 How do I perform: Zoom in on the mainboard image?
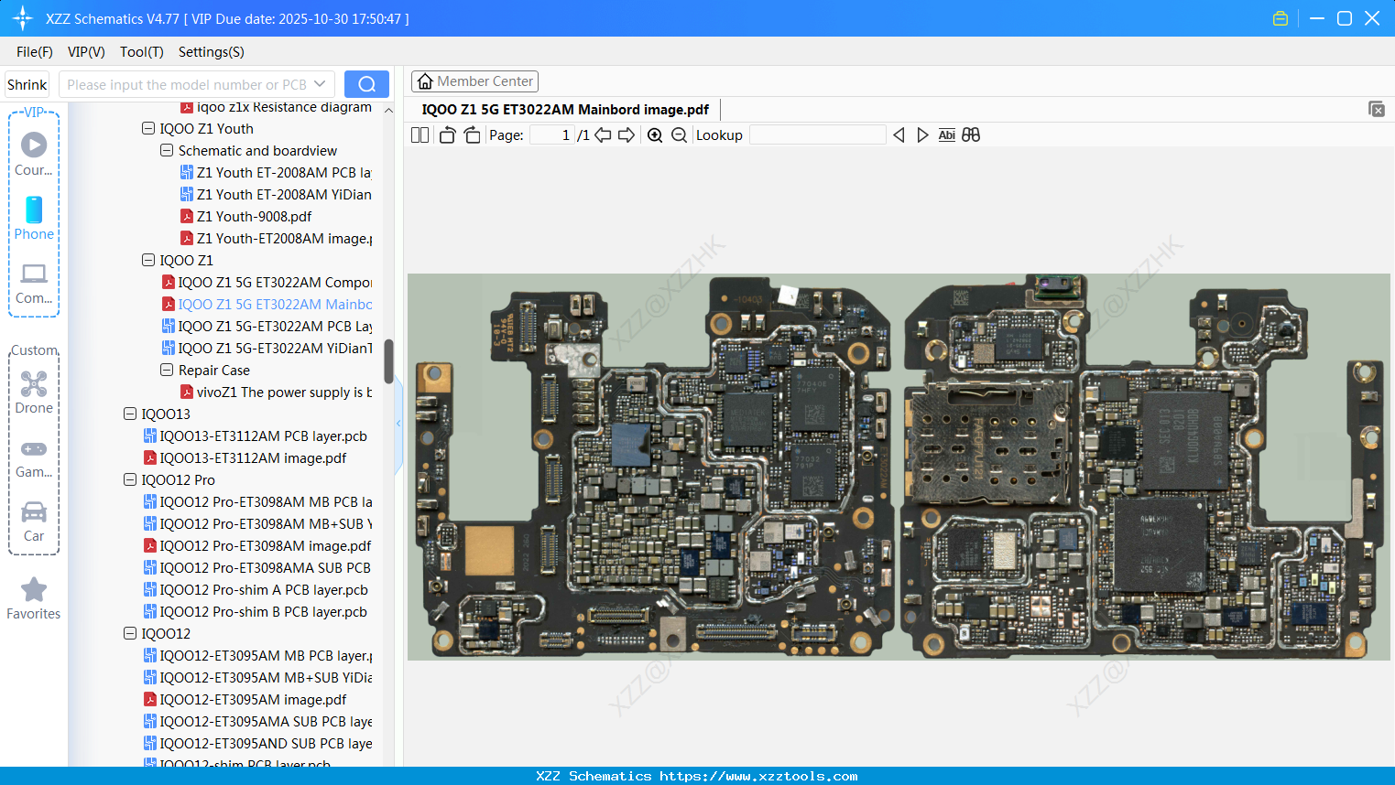[x=655, y=134]
